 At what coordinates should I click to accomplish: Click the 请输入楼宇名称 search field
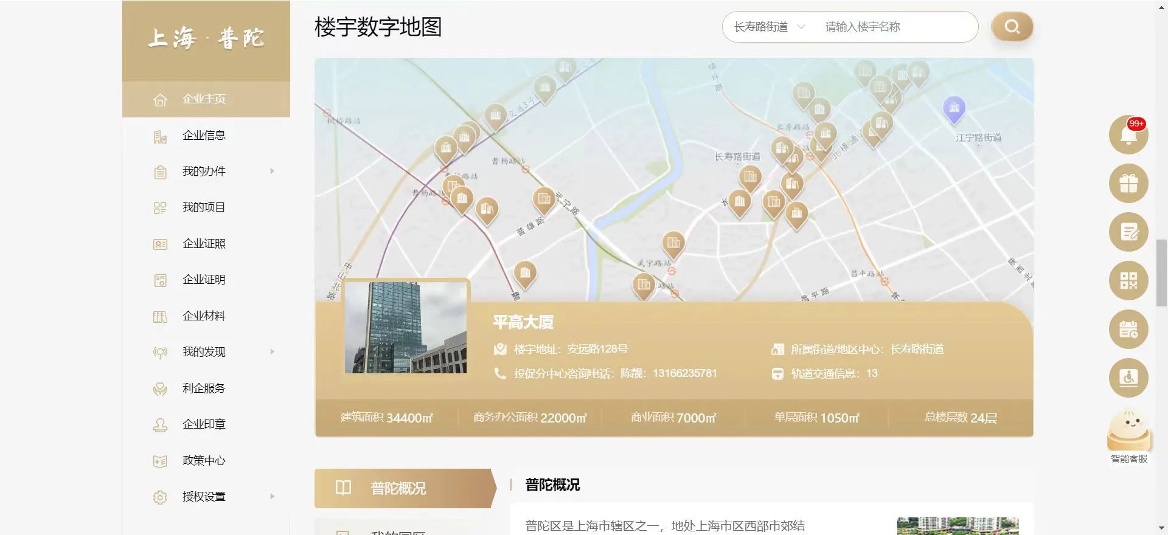coord(894,27)
